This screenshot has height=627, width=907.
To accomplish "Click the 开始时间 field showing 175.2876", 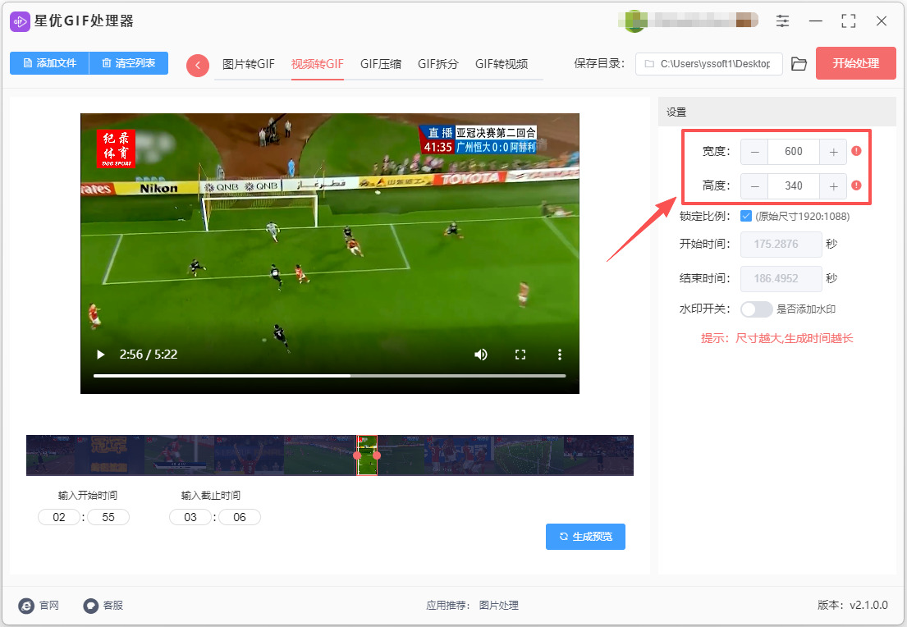I will coord(781,244).
